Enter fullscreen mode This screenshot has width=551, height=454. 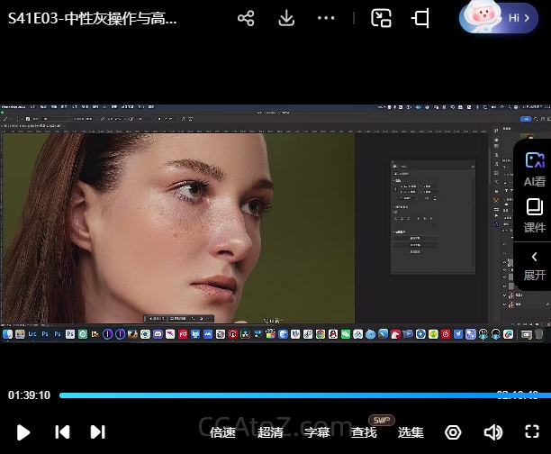(x=531, y=432)
